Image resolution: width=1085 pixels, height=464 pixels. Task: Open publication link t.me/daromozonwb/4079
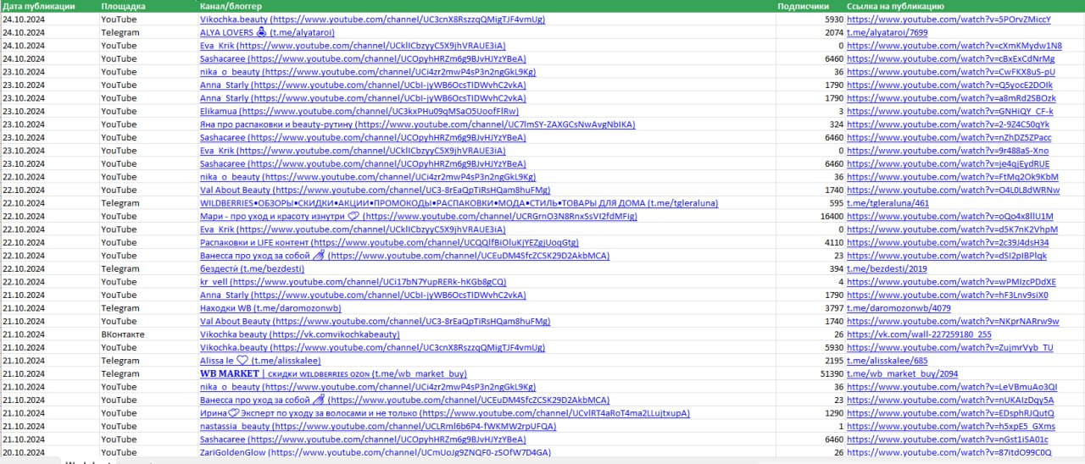point(899,308)
